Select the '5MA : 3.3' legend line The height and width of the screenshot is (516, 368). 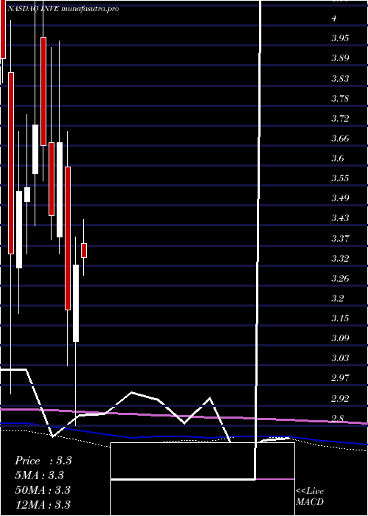pyautogui.click(x=40, y=475)
